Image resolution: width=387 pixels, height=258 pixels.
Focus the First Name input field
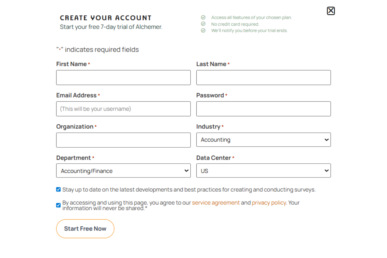(123, 78)
